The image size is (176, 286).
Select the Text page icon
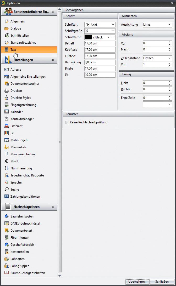[x=6, y=49]
